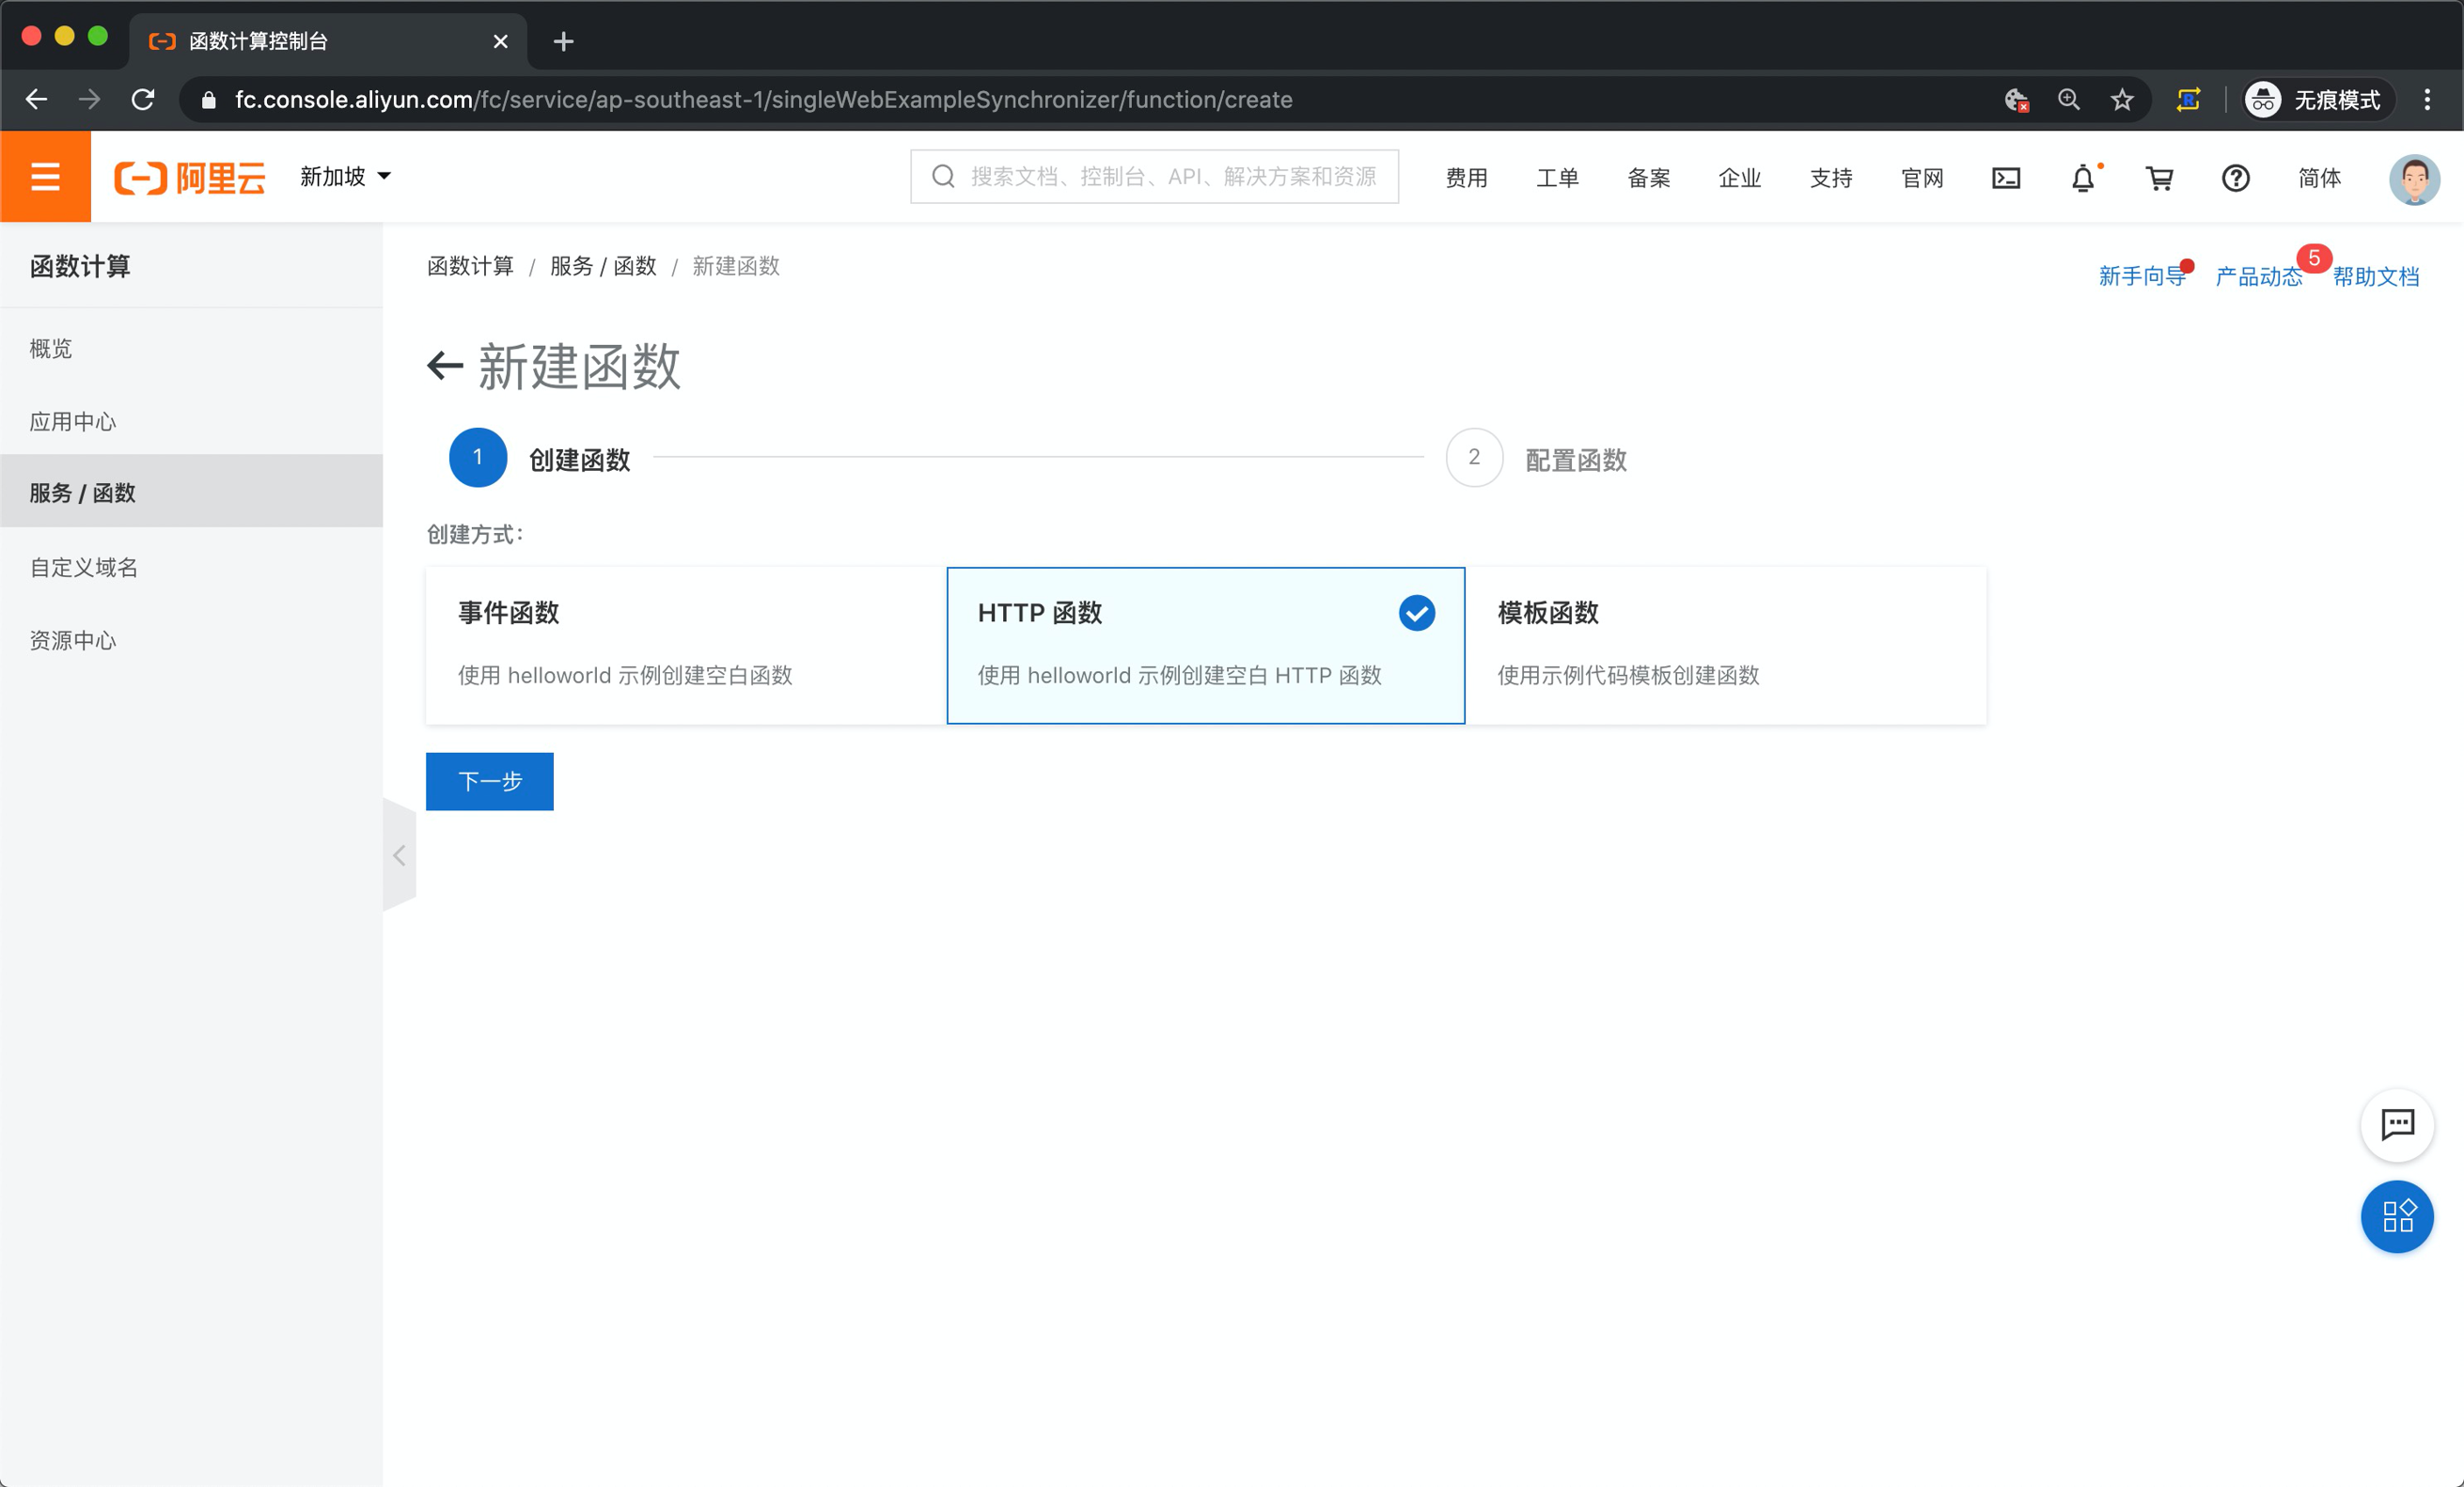Open the orange hamburger navigation menu
This screenshot has width=2464, height=1487.
point(45,177)
